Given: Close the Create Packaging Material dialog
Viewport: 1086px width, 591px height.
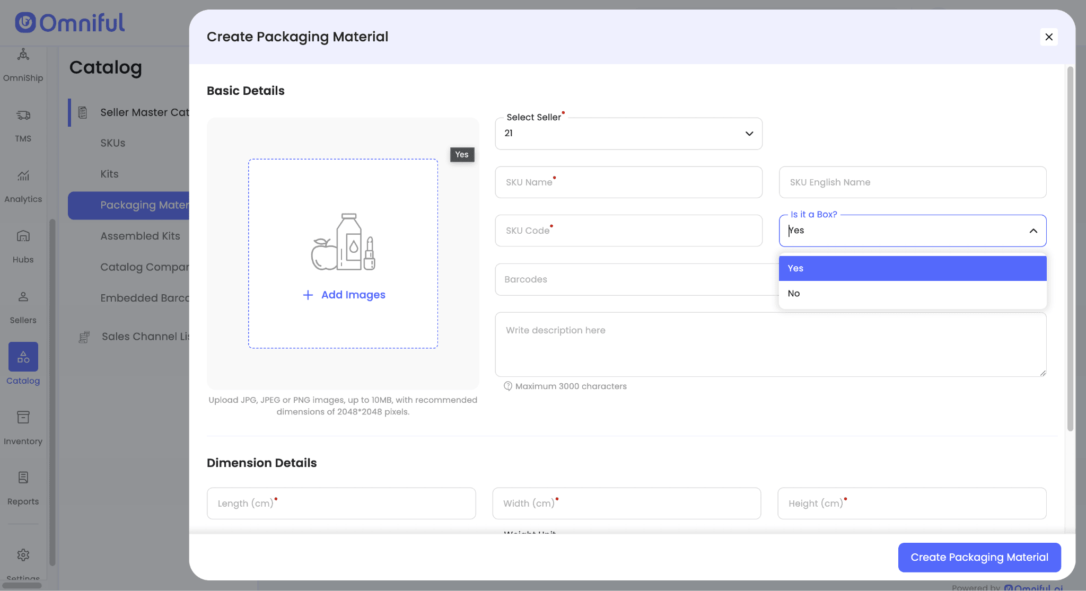Looking at the screenshot, I should pos(1048,37).
